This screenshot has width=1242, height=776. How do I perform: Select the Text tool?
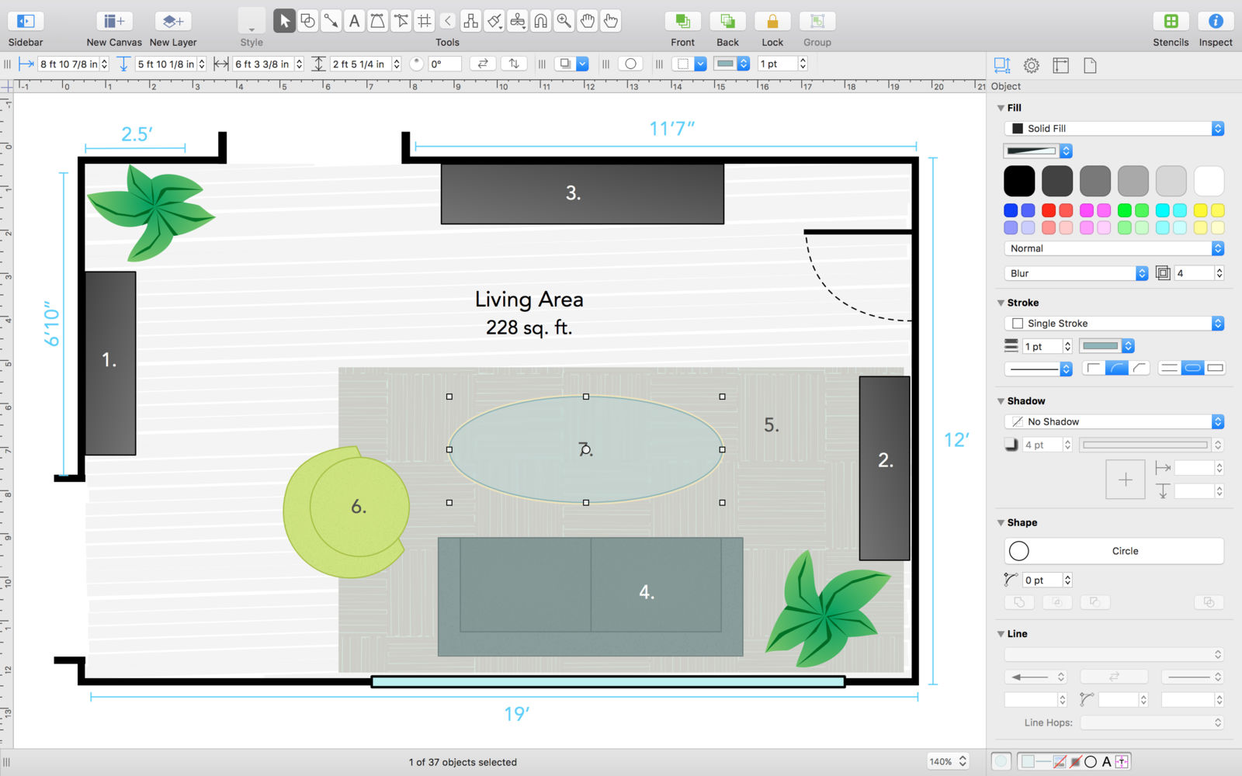pyautogui.click(x=354, y=21)
